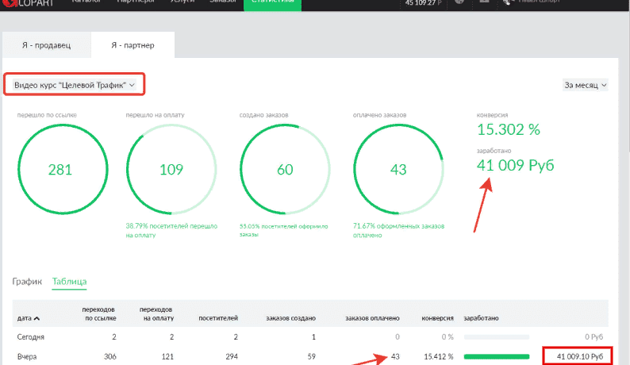The image size is (630, 365).
Task: Click the conversion value "15.302 %"
Action: pos(509,129)
